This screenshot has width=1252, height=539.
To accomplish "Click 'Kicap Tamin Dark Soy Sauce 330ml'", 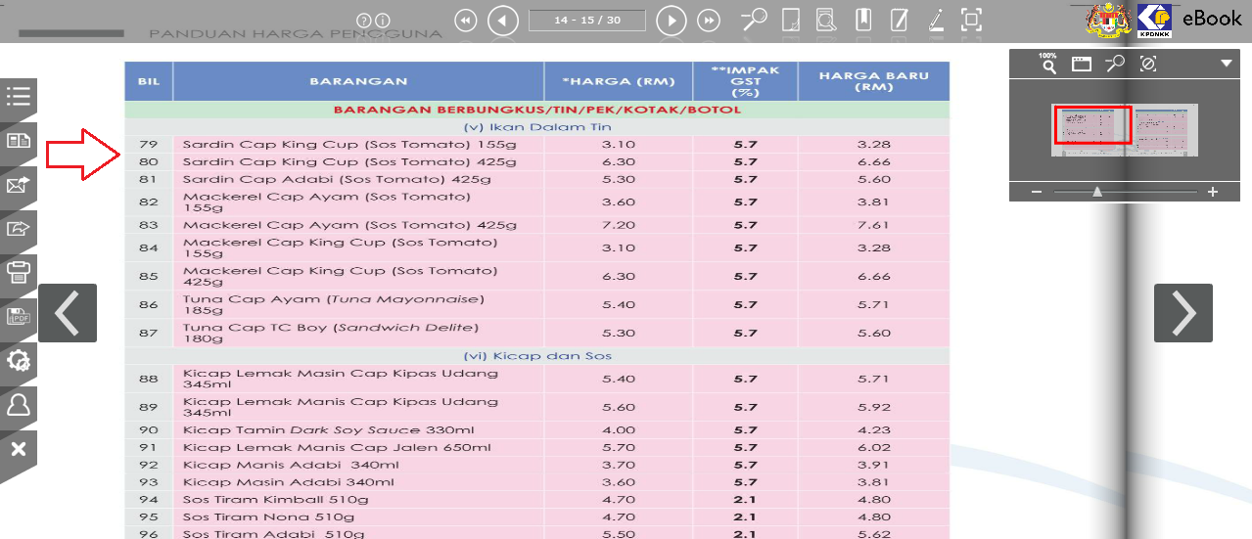I will click(x=329, y=429).
